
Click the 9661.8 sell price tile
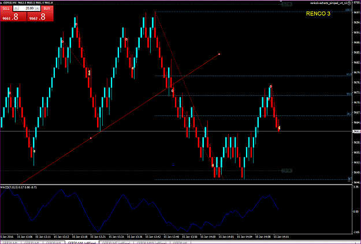click(x=13, y=17)
